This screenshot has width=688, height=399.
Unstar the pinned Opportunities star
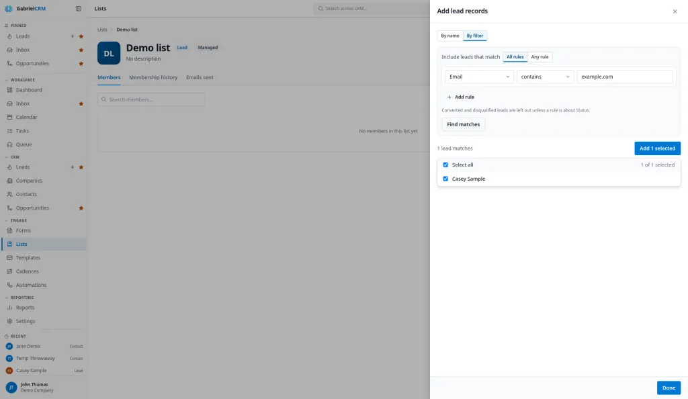pyautogui.click(x=81, y=64)
